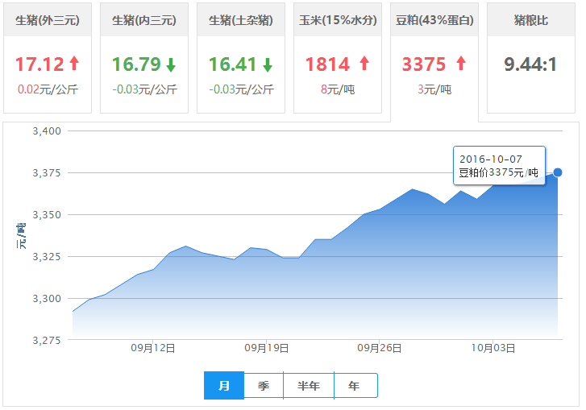Click the 元/吨 y-axis title

[21, 236]
